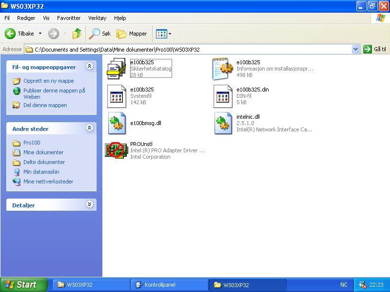Click the new folder icon beside Opprett
The width and height of the screenshot is (390, 292).
click(17, 81)
